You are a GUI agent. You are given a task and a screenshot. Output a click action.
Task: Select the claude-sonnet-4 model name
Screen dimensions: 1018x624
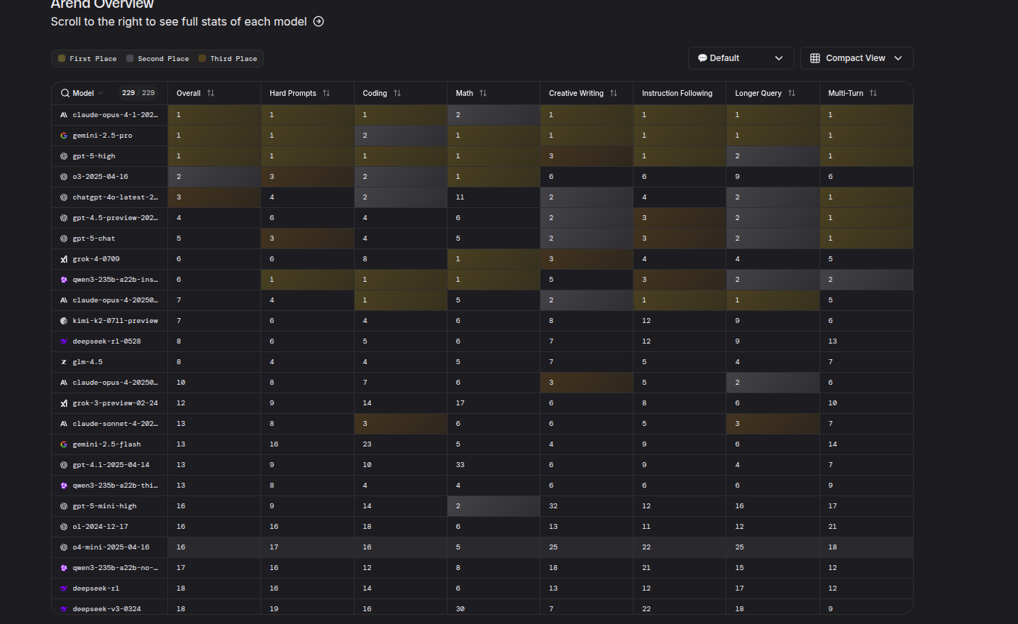(x=115, y=424)
